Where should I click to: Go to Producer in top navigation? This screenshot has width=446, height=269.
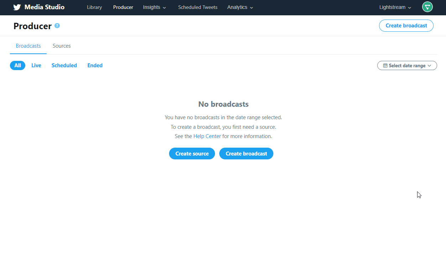point(123,7)
